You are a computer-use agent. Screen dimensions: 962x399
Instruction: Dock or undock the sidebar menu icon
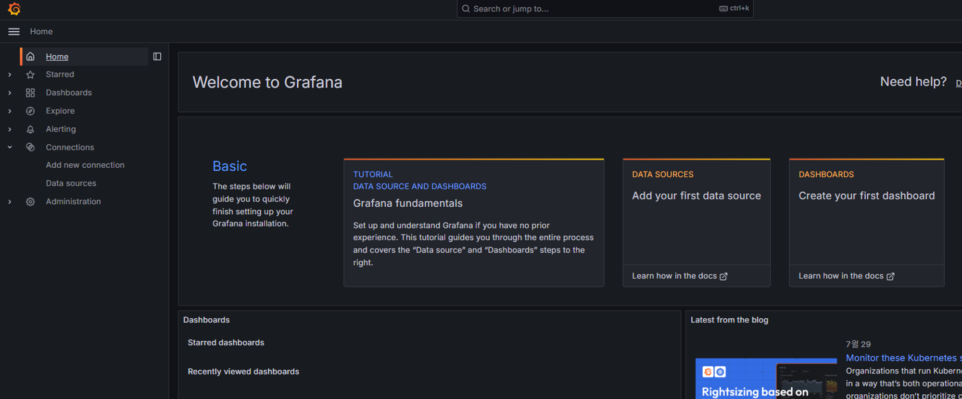tap(157, 57)
